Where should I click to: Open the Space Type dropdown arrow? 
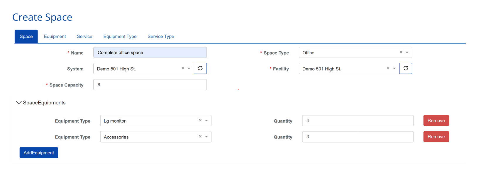(x=407, y=52)
